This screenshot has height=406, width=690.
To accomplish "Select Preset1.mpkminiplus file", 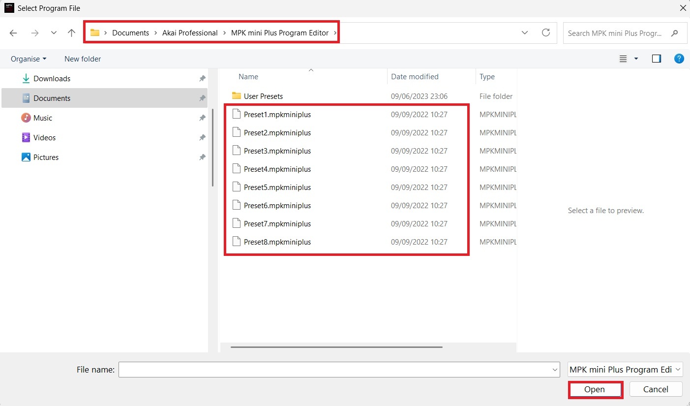I will tap(277, 114).
